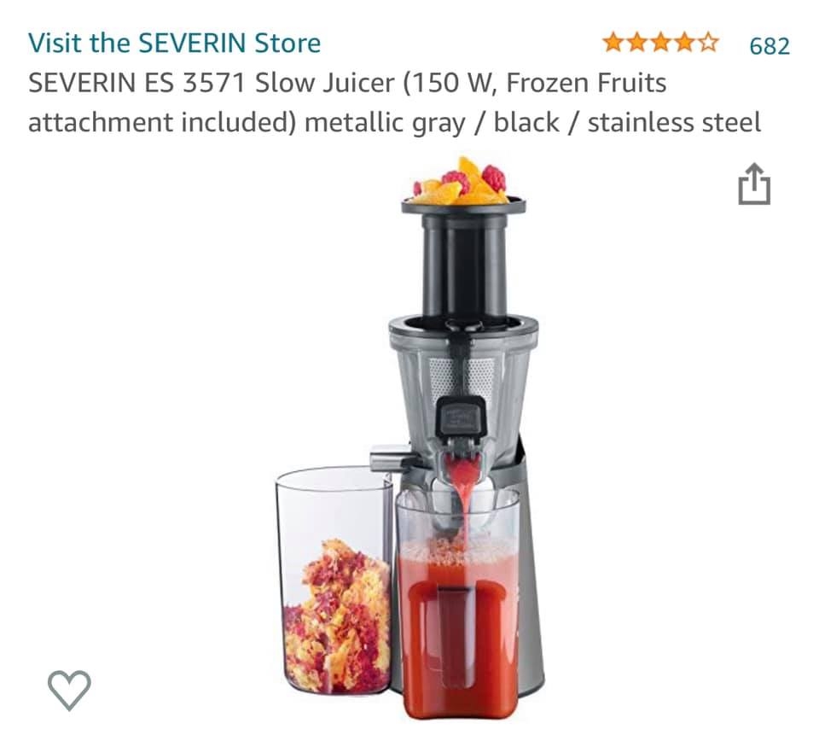Viewport: 819px width, 741px height.
Task: Click the pulp container filled with fruit pulp
Action: pos(334,581)
